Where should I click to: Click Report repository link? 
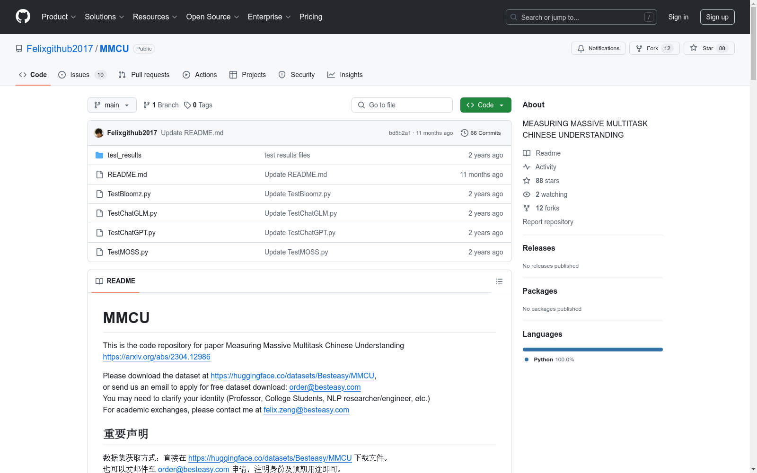tap(548, 222)
